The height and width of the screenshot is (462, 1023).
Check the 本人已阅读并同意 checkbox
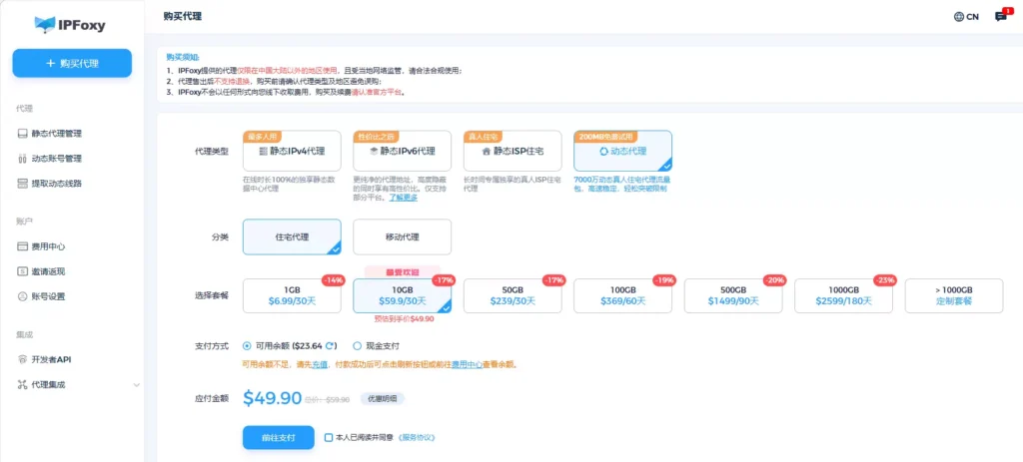[329, 437]
